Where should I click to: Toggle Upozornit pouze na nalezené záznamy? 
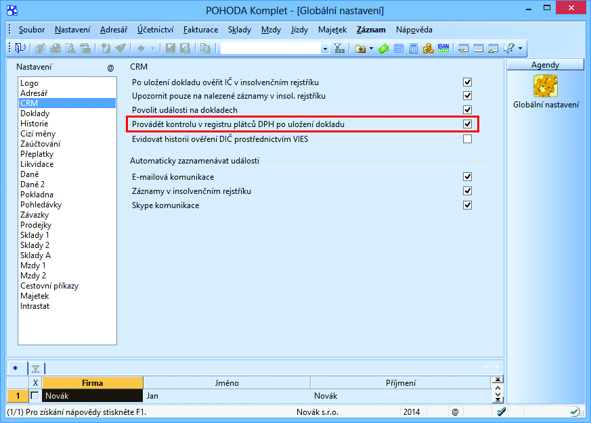click(x=467, y=95)
